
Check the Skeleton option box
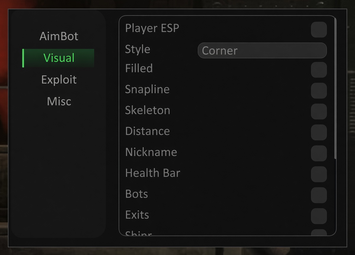coord(319,111)
